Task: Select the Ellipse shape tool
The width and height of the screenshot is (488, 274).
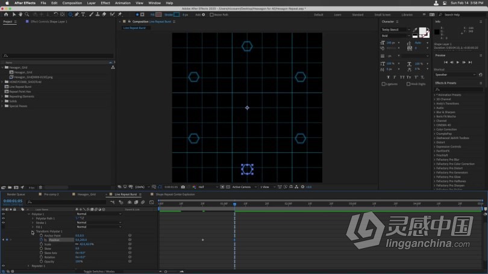Action: pos(70,14)
